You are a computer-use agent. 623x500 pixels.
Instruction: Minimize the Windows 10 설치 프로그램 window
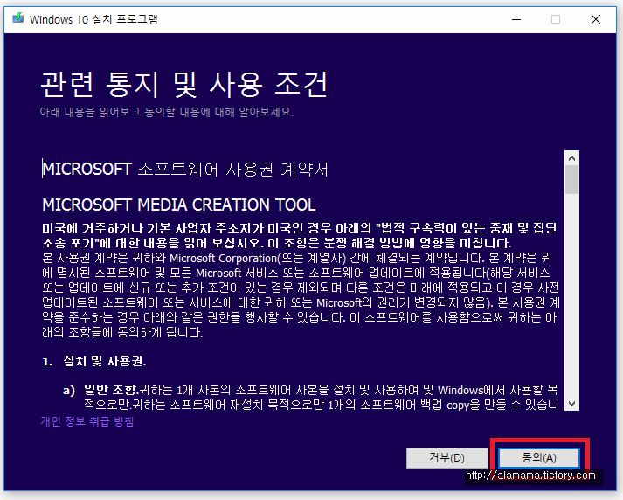click(516, 19)
